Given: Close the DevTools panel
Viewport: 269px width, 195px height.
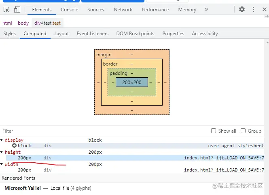Looking at the screenshot, I should pos(265,9).
